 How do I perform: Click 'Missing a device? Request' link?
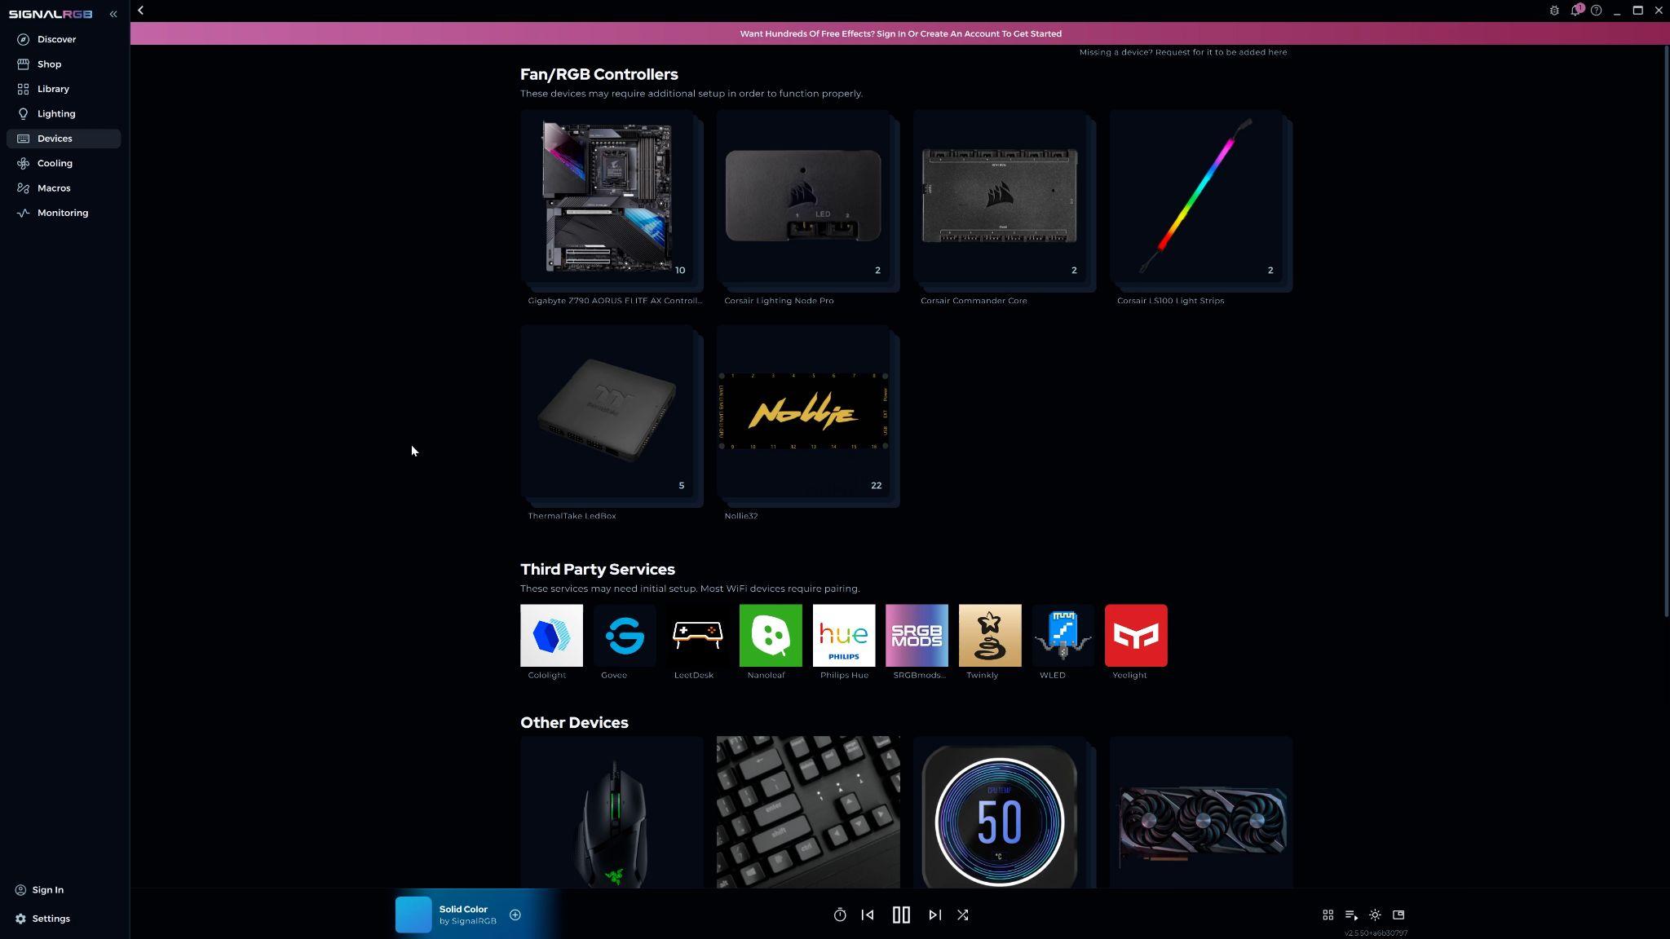point(1183,52)
